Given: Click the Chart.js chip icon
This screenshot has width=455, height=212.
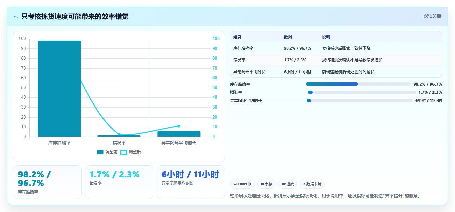Looking at the screenshot, I should pos(235,184).
